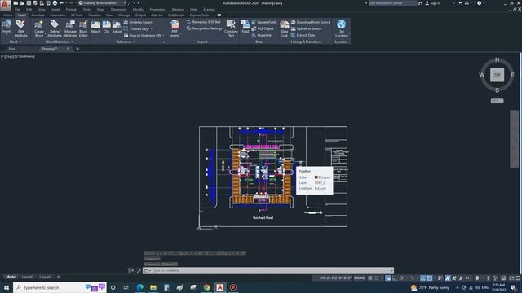
Task: Click Extract Data
Action: click(x=303, y=35)
